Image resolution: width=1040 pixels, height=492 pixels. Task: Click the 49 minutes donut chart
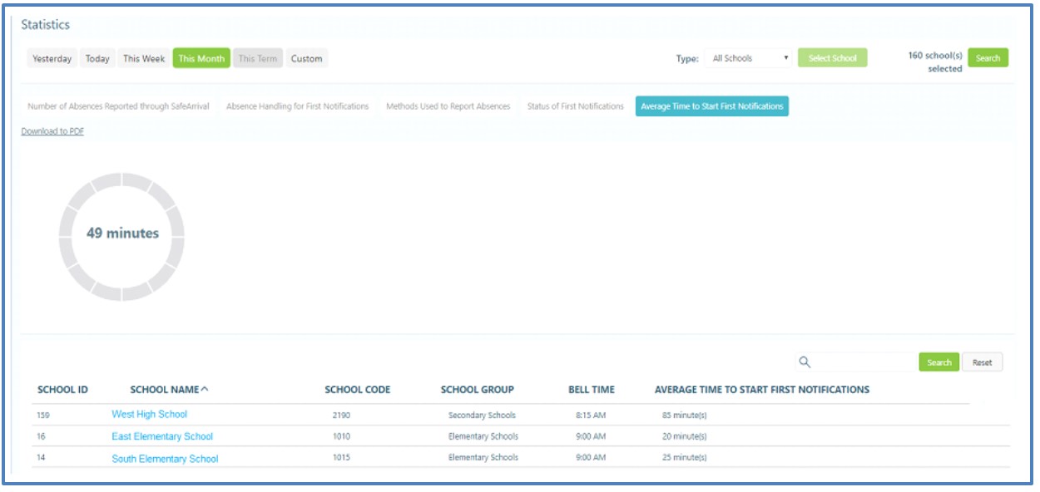(121, 236)
